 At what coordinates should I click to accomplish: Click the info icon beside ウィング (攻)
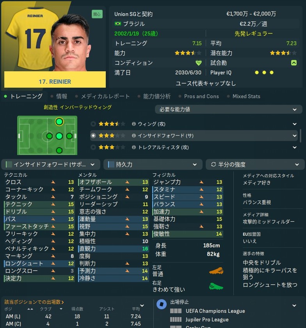coord(134,124)
